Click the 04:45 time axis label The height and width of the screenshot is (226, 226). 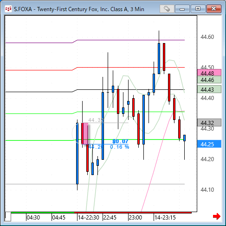pyautogui.click(x=59, y=218)
